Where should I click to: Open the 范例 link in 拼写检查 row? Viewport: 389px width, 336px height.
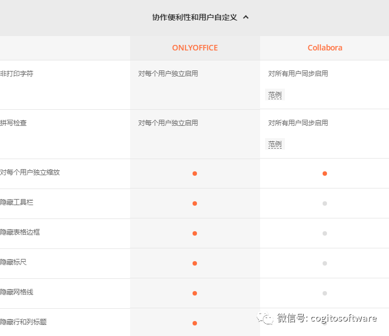point(275,144)
